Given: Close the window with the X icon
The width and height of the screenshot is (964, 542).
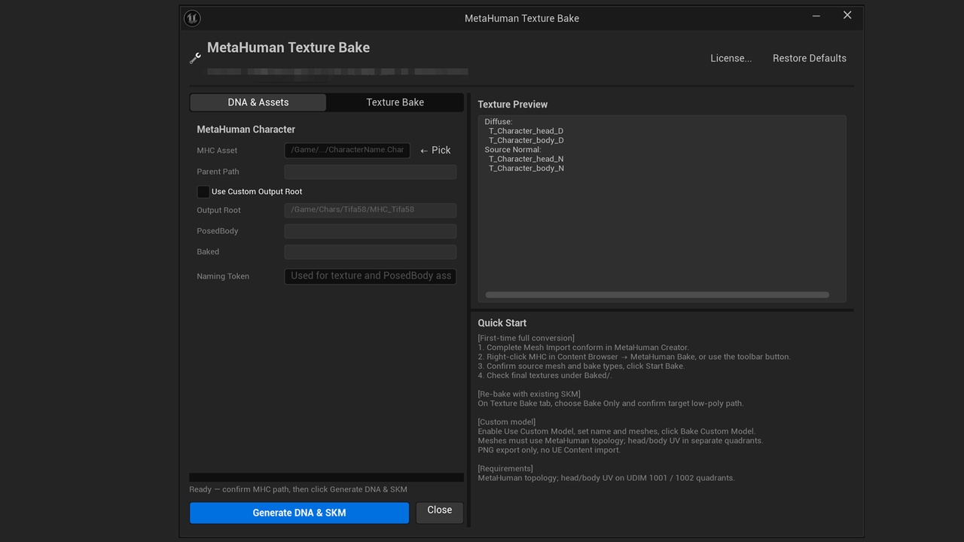Looking at the screenshot, I should [x=847, y=16].
